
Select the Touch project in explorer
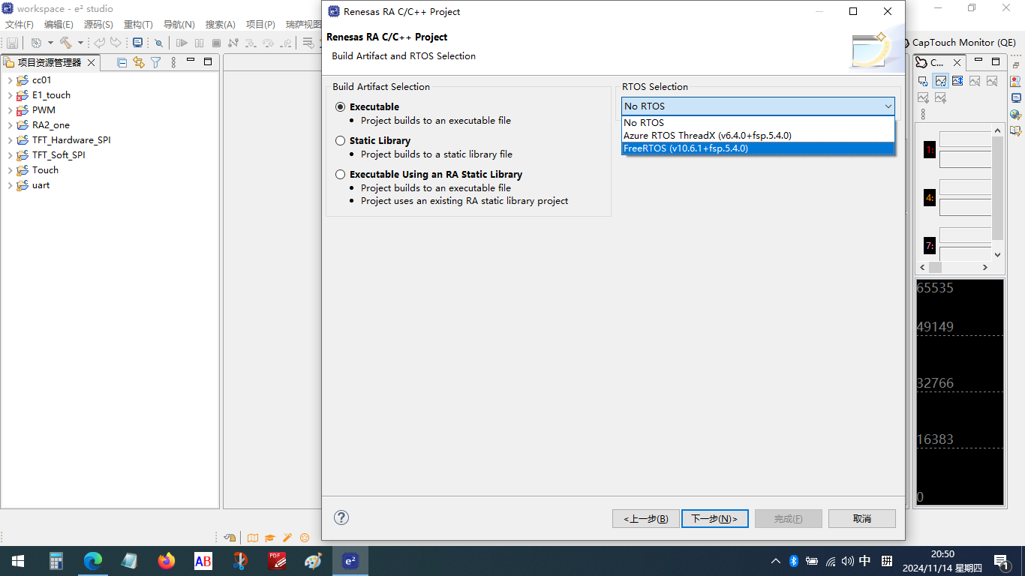tap(45, 170)
